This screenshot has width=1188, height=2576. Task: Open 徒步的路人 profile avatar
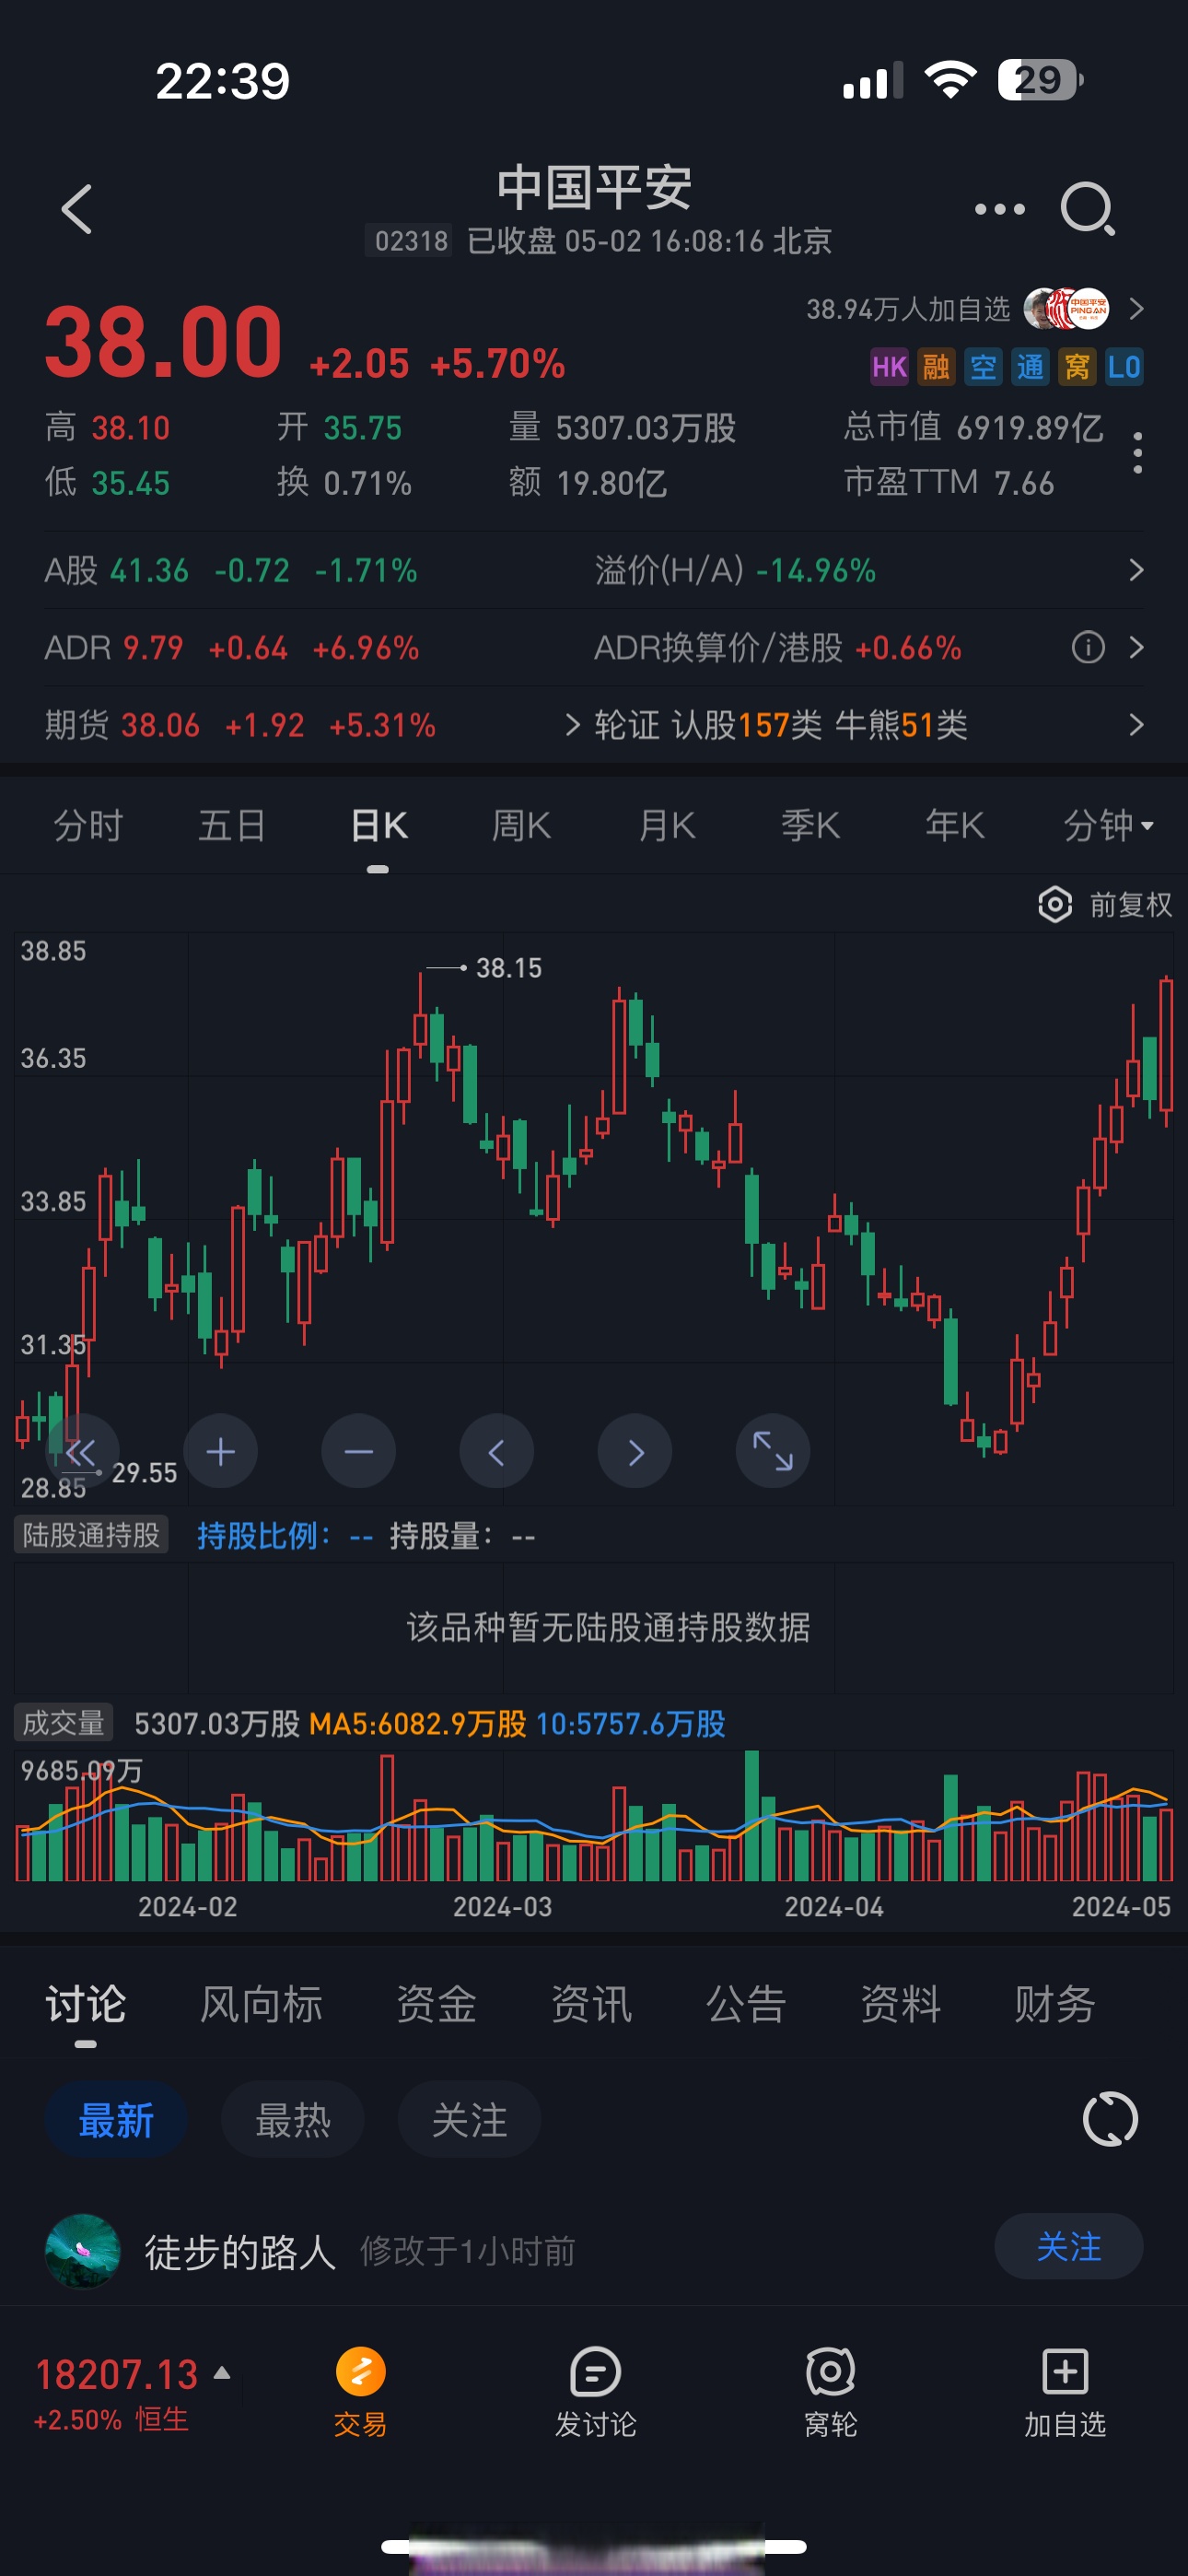(x=83, y=2250)
